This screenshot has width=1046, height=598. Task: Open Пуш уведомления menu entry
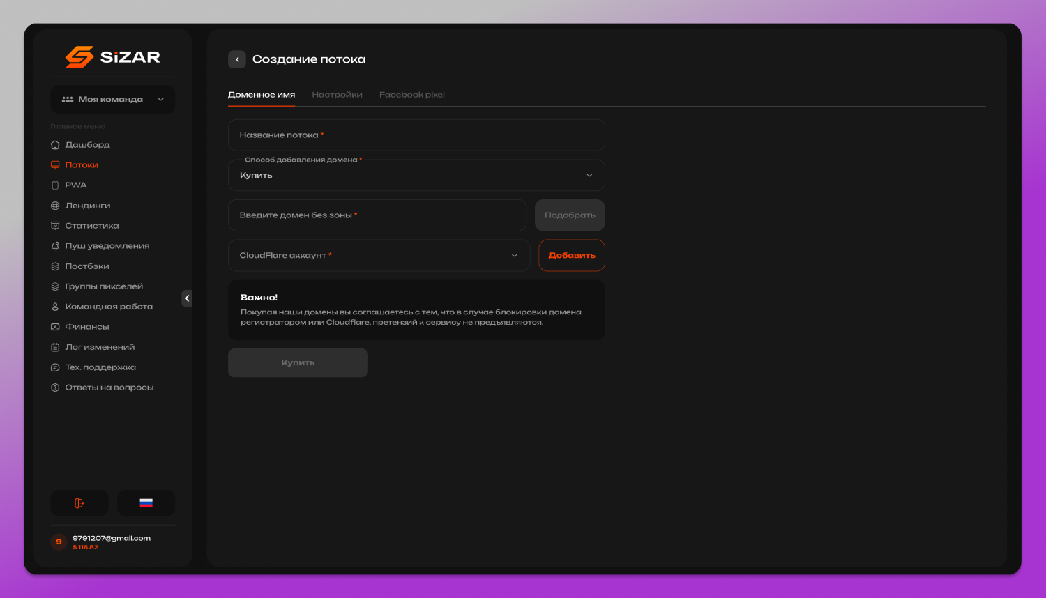(107, 246)
